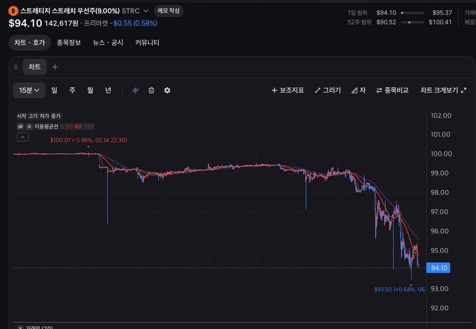Click the $90.52 52-week low value

386,22
